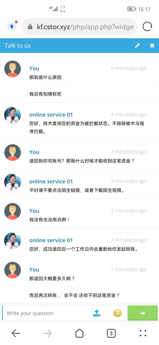Close the Talk to us chat widget
This screenshot has width=159, height=345.
(x=152, y=46)
